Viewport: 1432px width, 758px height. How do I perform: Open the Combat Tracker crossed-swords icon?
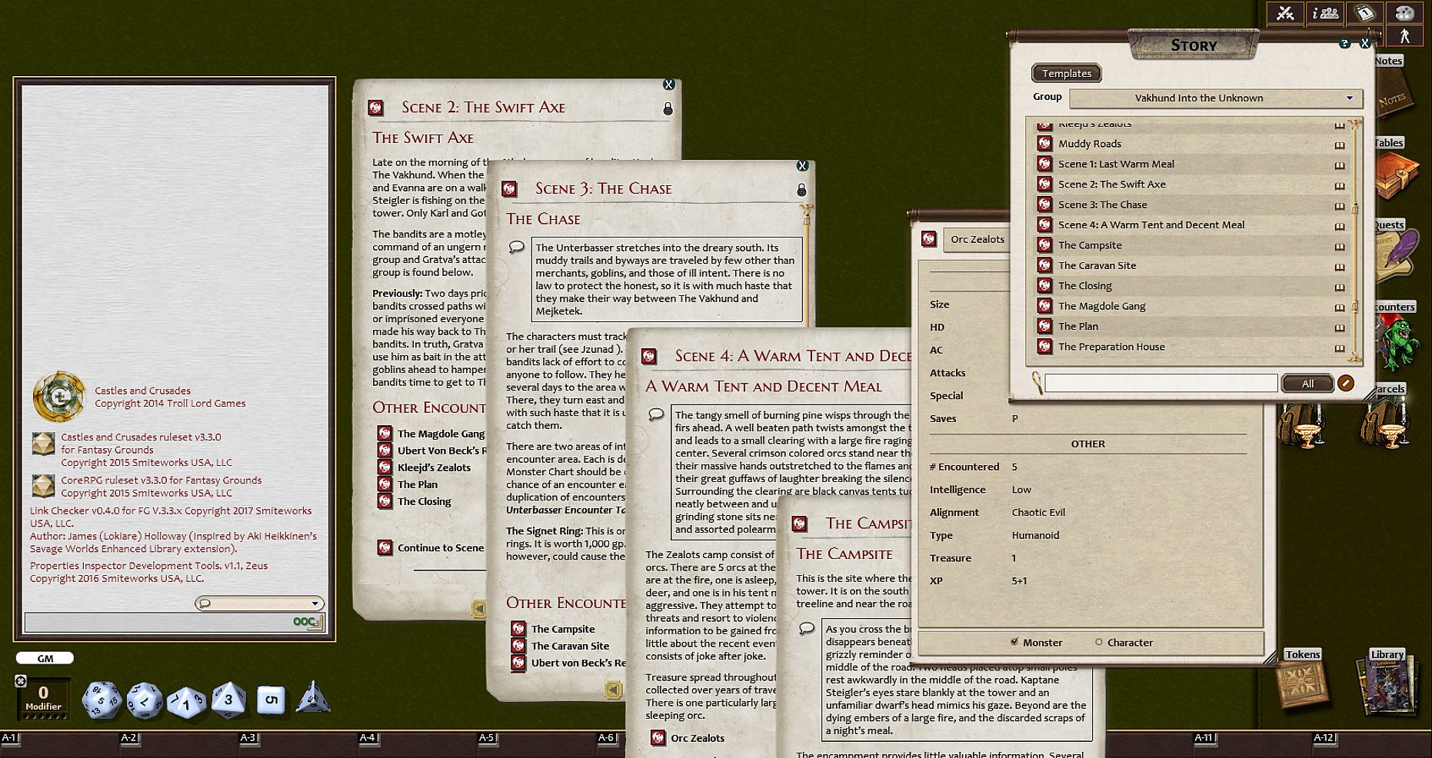pyautogui.click(x=1286, y=13)
